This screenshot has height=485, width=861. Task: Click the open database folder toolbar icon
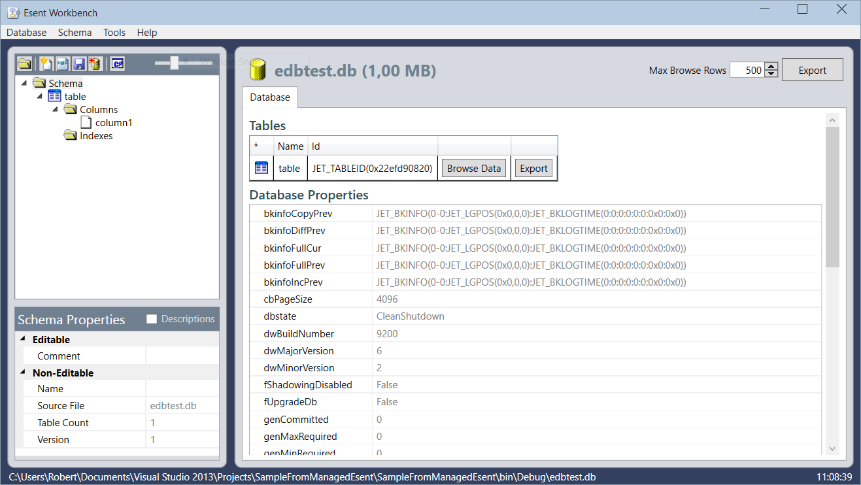point(25,63)
